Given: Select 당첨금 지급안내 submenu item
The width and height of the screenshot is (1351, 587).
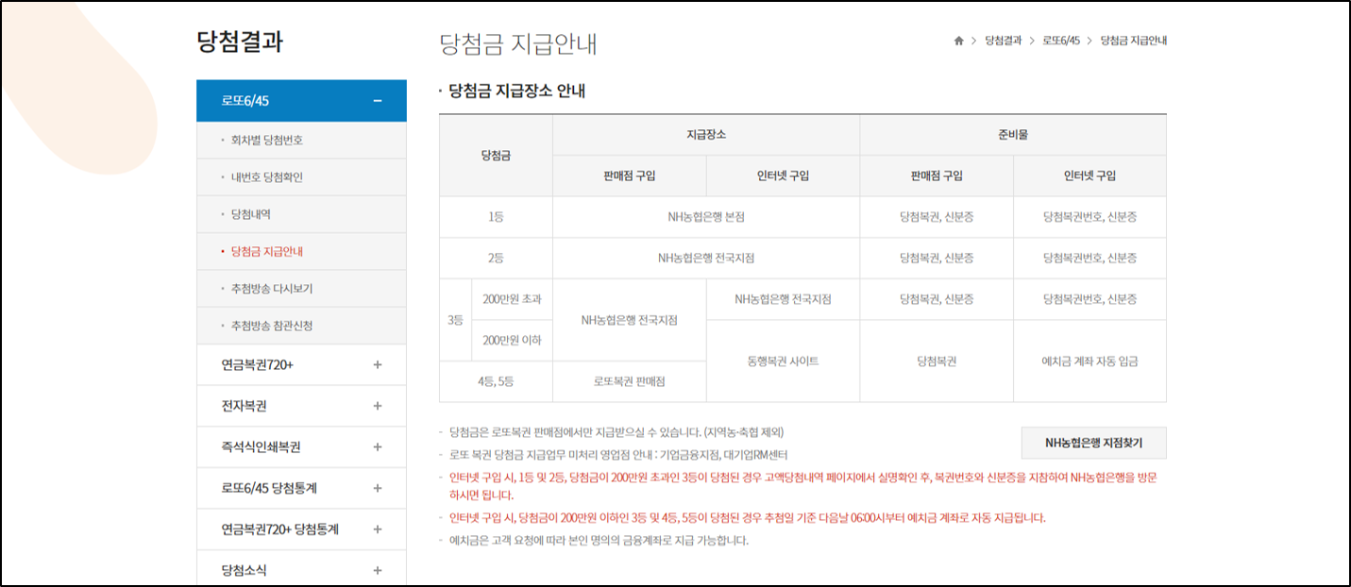Looking at the screenshot, I should click(x=266, y=252).
